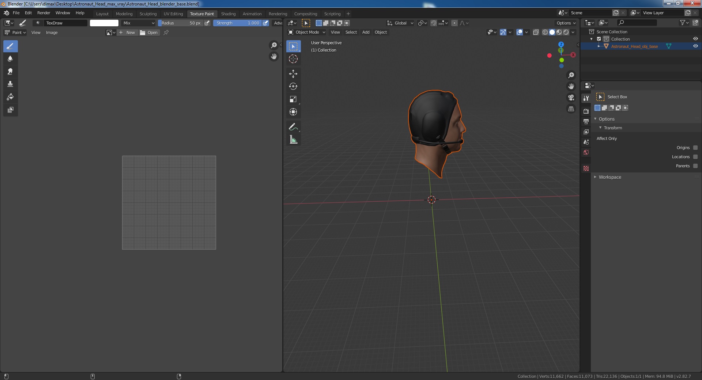Open the Render menu

pyautogui.click(x=44, y=13)
